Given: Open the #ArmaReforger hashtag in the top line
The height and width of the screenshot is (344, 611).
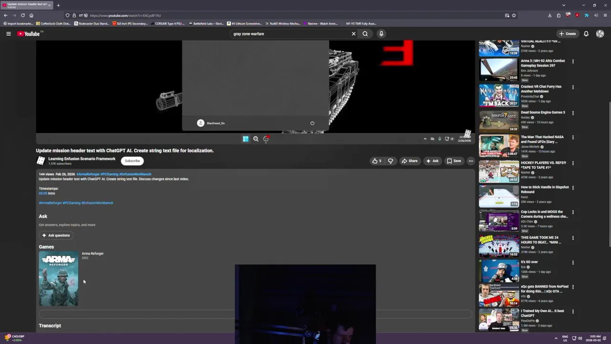Looking at the screenshot, I should pos(88,174).
